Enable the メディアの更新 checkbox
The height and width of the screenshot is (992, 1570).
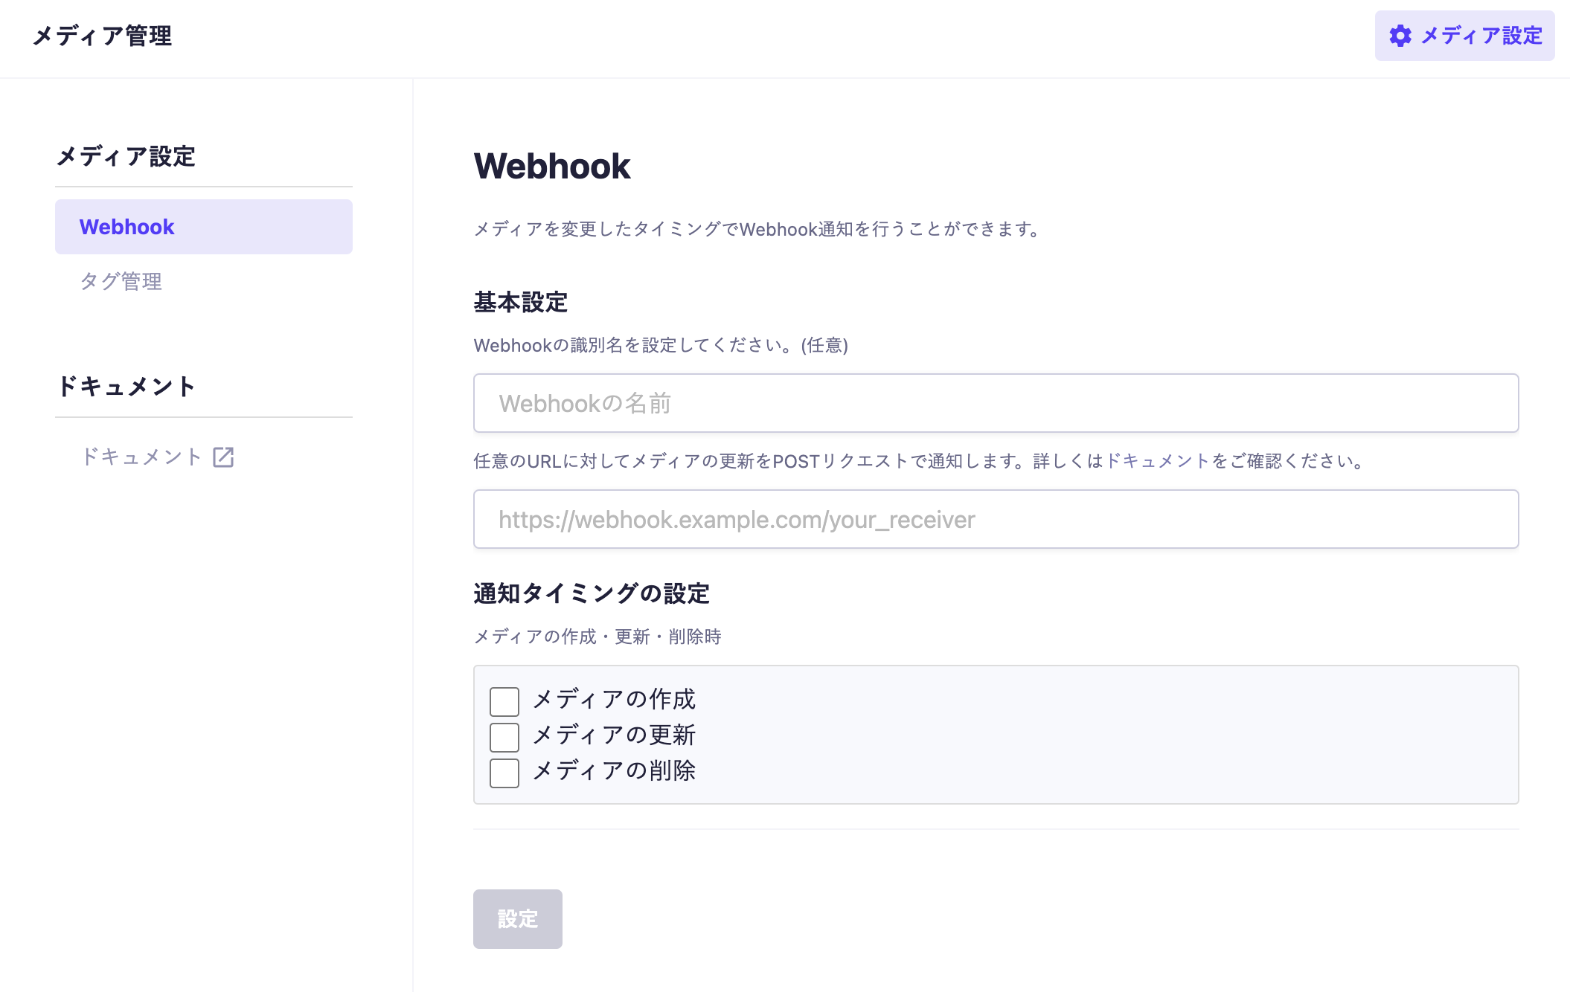click(504, 736)
